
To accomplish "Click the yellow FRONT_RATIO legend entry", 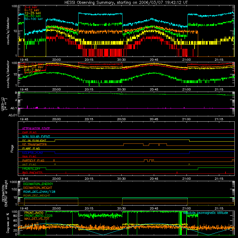I will pos(34,213).
